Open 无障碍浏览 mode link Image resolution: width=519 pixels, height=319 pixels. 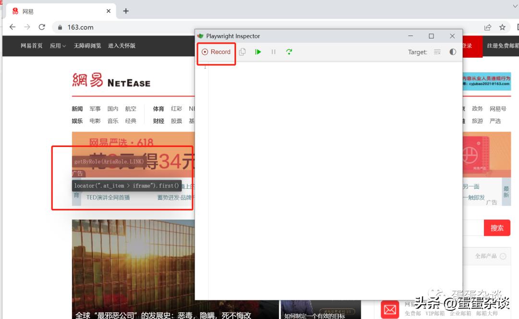87,46
